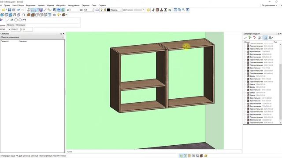282x158 pixels.
Task: Select the Кухня document tab at the bottom
Action: pos(70,152)
